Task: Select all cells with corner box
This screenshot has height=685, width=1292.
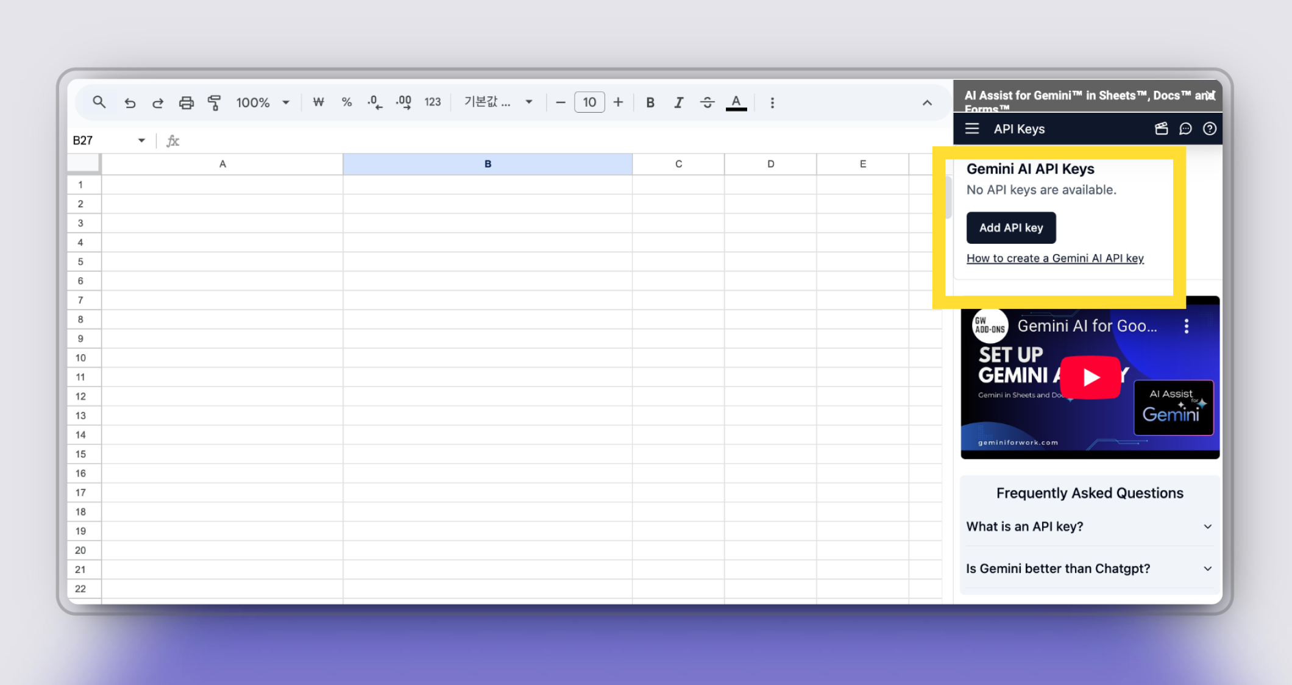Action: pyautogui.click(x=83, y=163)
